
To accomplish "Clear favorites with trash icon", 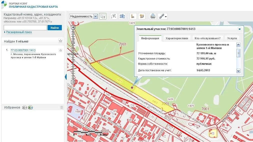I will (x=62, y=107).
